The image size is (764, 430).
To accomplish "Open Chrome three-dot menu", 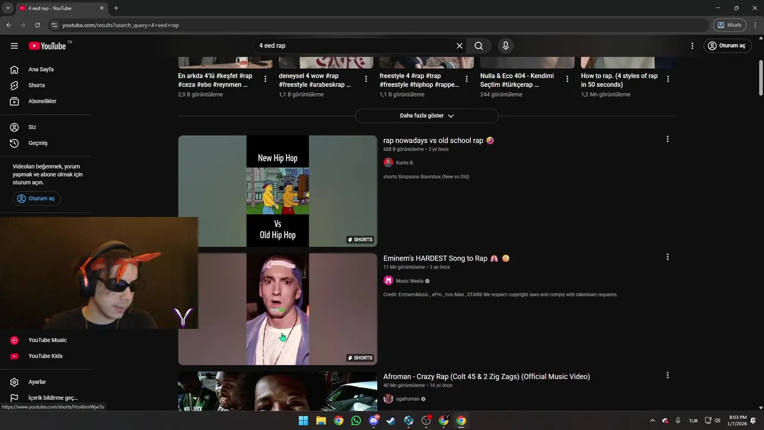I will tap(755, 25).
